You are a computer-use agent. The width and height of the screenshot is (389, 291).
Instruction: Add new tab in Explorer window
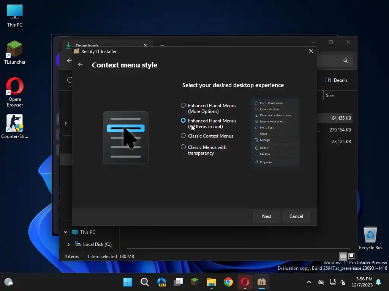coord(162,45)
